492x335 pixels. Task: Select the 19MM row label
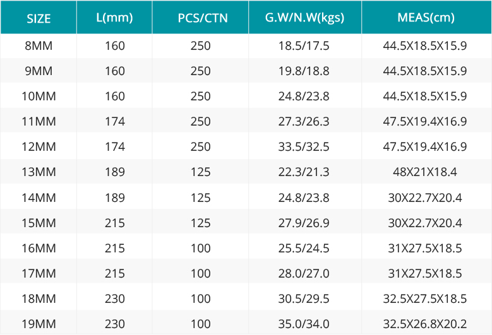coord(39,324)
